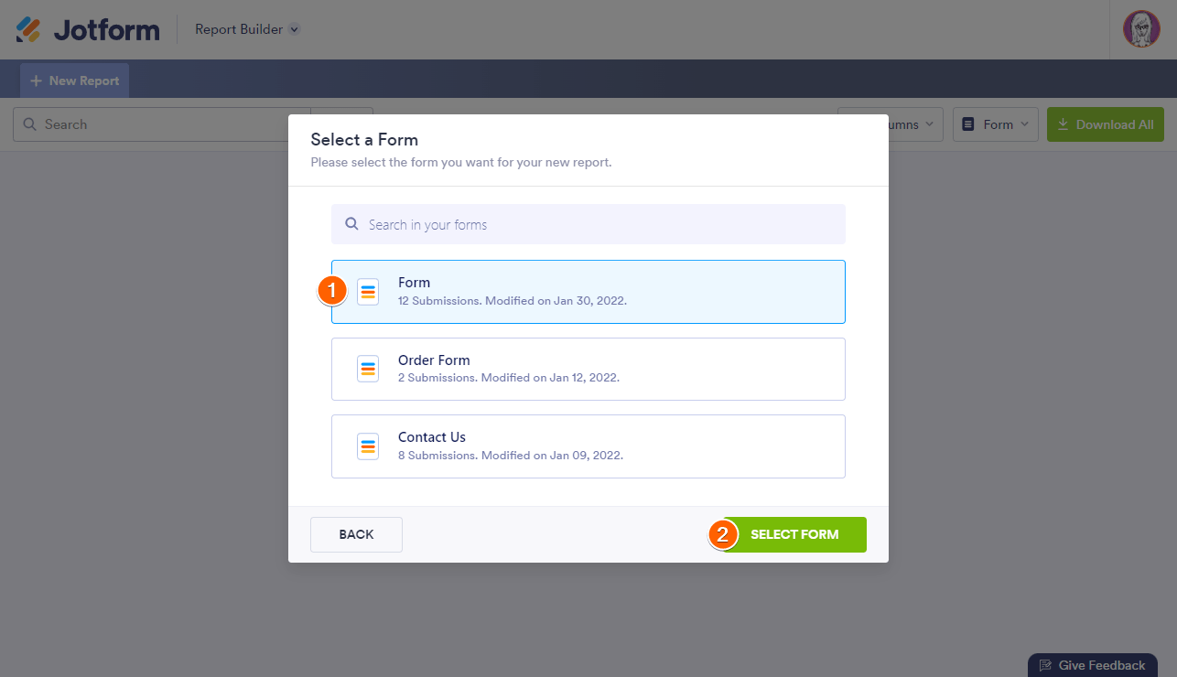Click the plus icon on New Report
This screenshot has height=677, width=1177.
[37, 81]
